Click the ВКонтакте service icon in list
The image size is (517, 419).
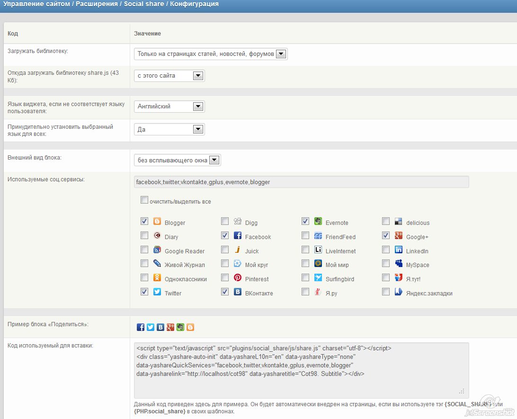click(x=238, y=292)
